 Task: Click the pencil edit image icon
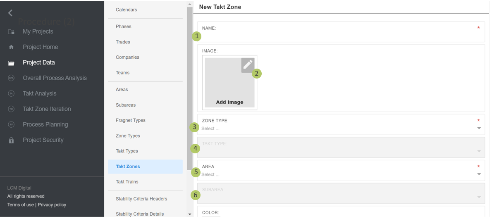click(247, 65)
